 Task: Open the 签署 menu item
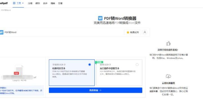pos(60,3)
